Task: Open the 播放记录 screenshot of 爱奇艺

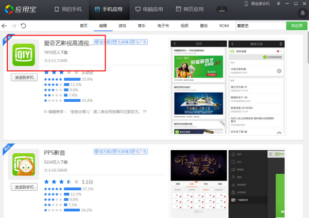Action: (256, 87)
